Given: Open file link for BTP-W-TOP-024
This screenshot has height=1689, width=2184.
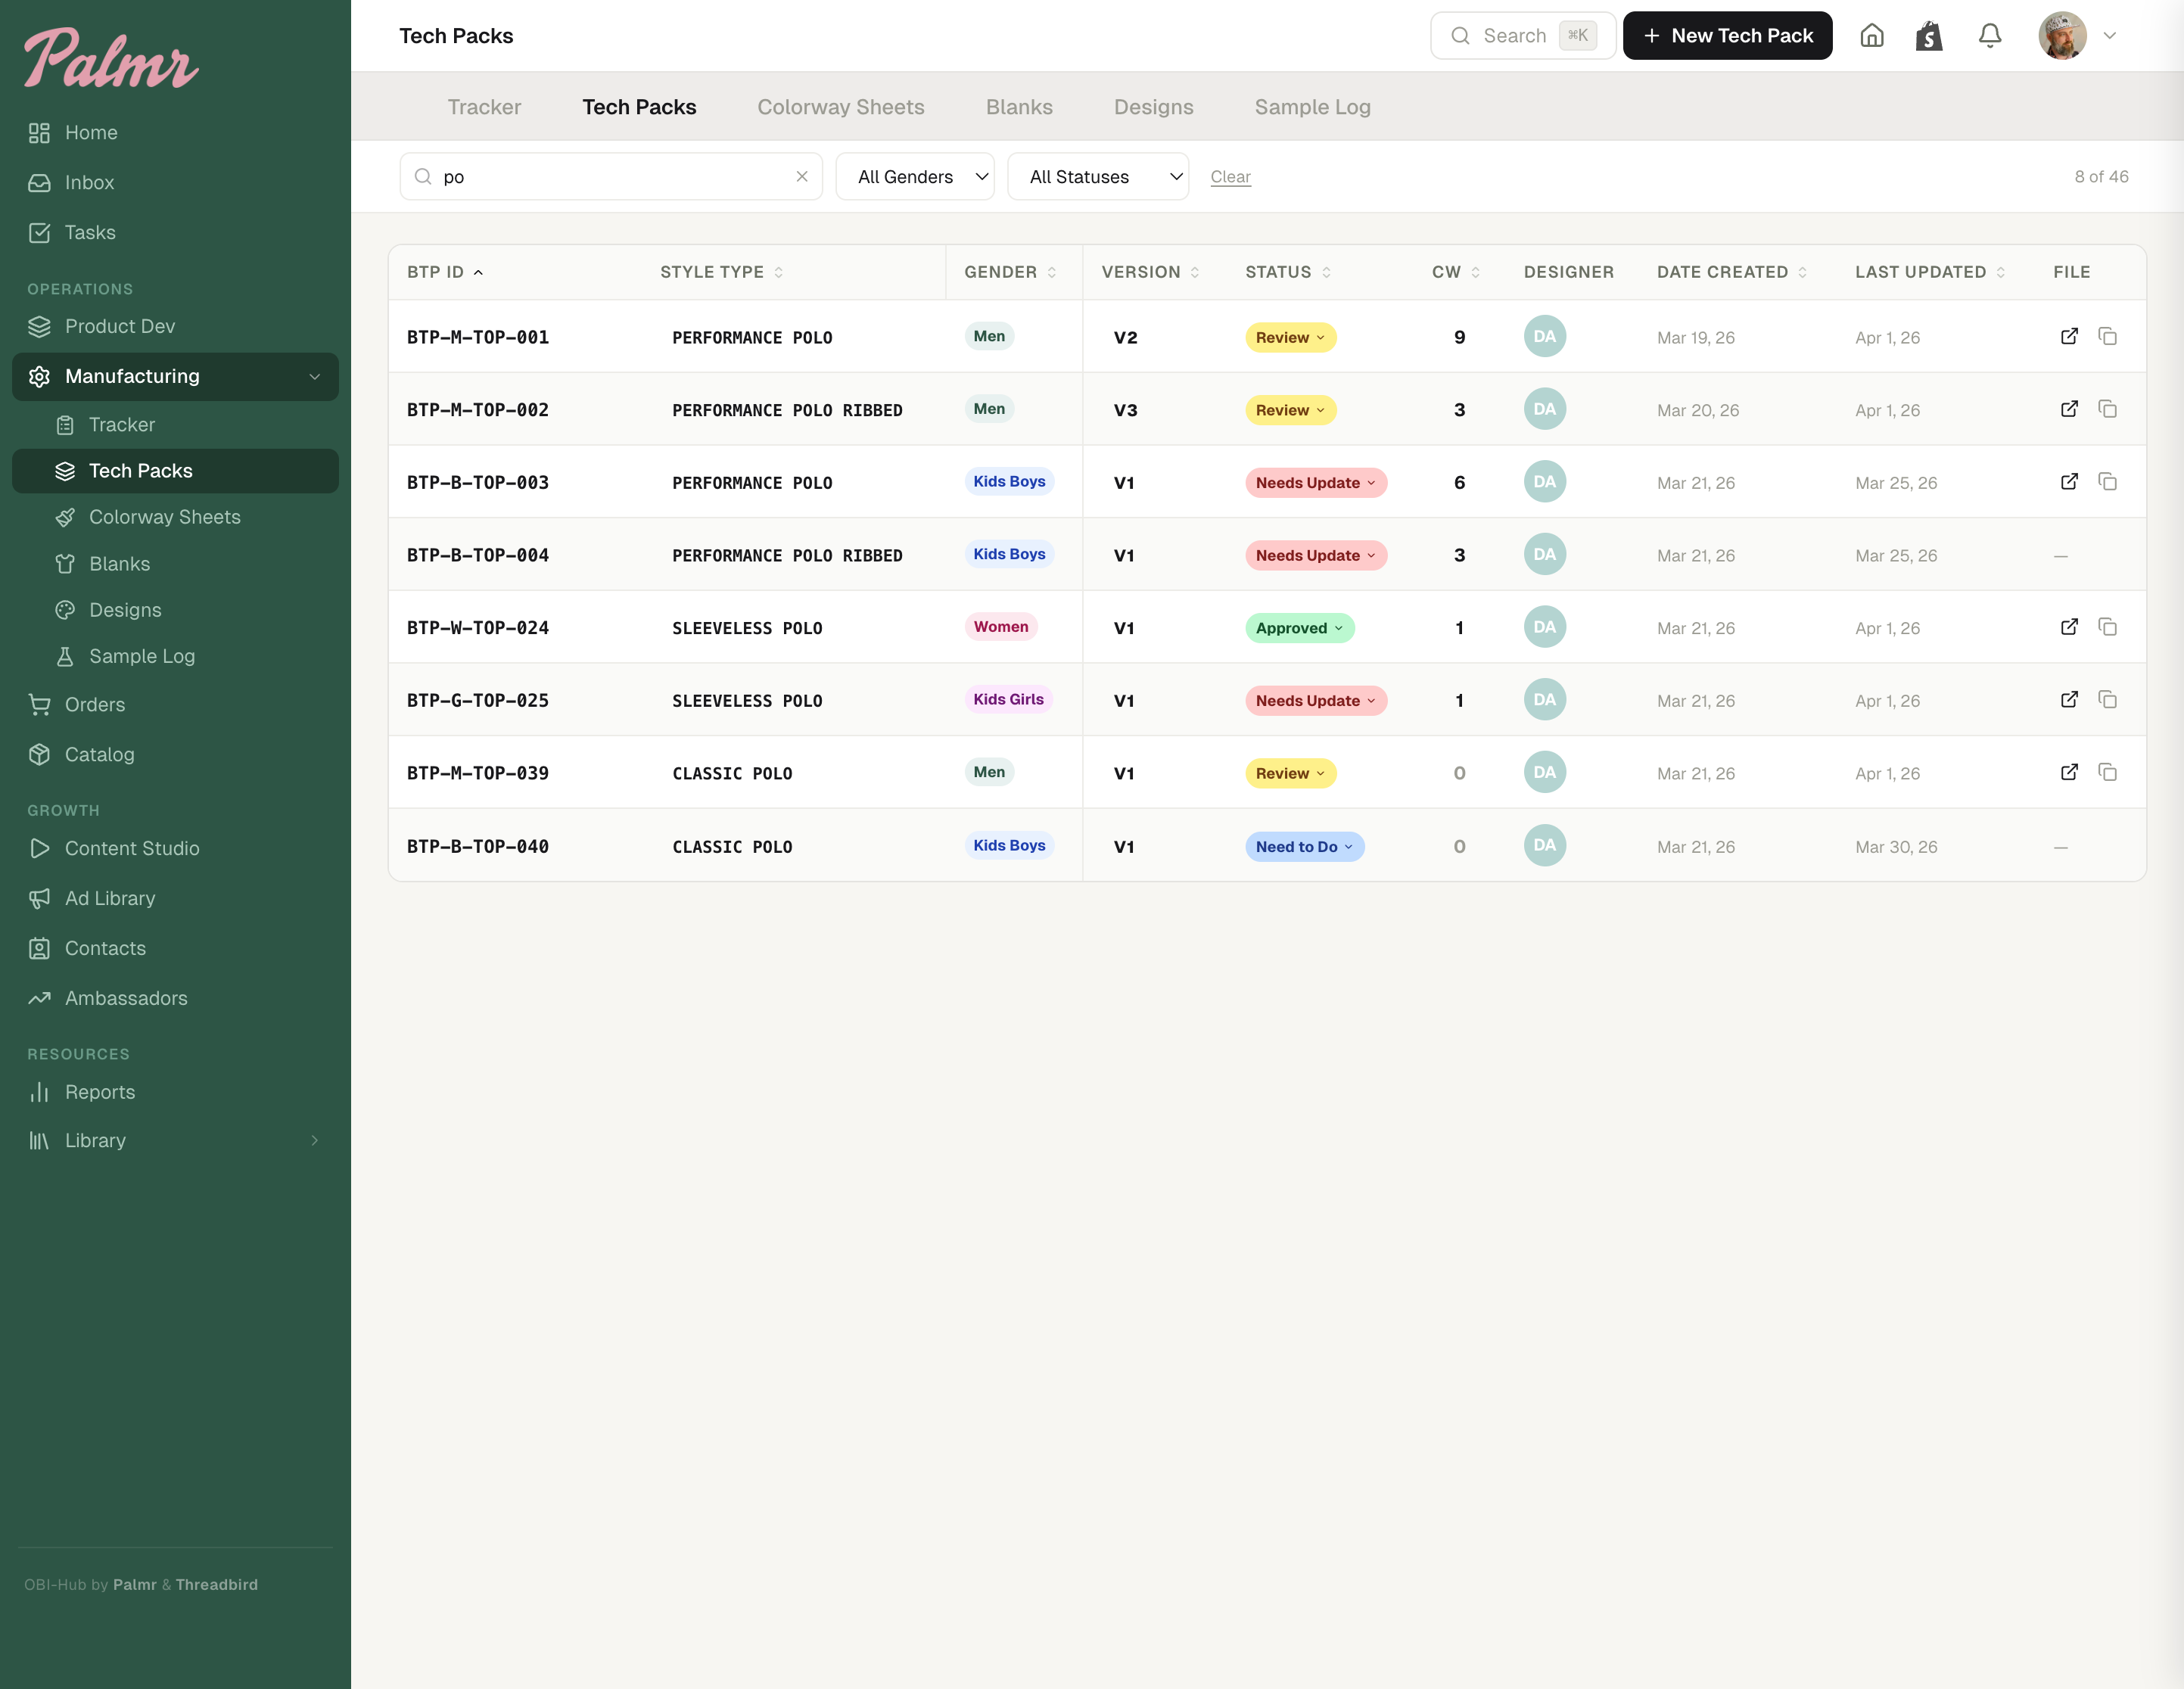Looking at the screenshot, I should [2069, 627].
